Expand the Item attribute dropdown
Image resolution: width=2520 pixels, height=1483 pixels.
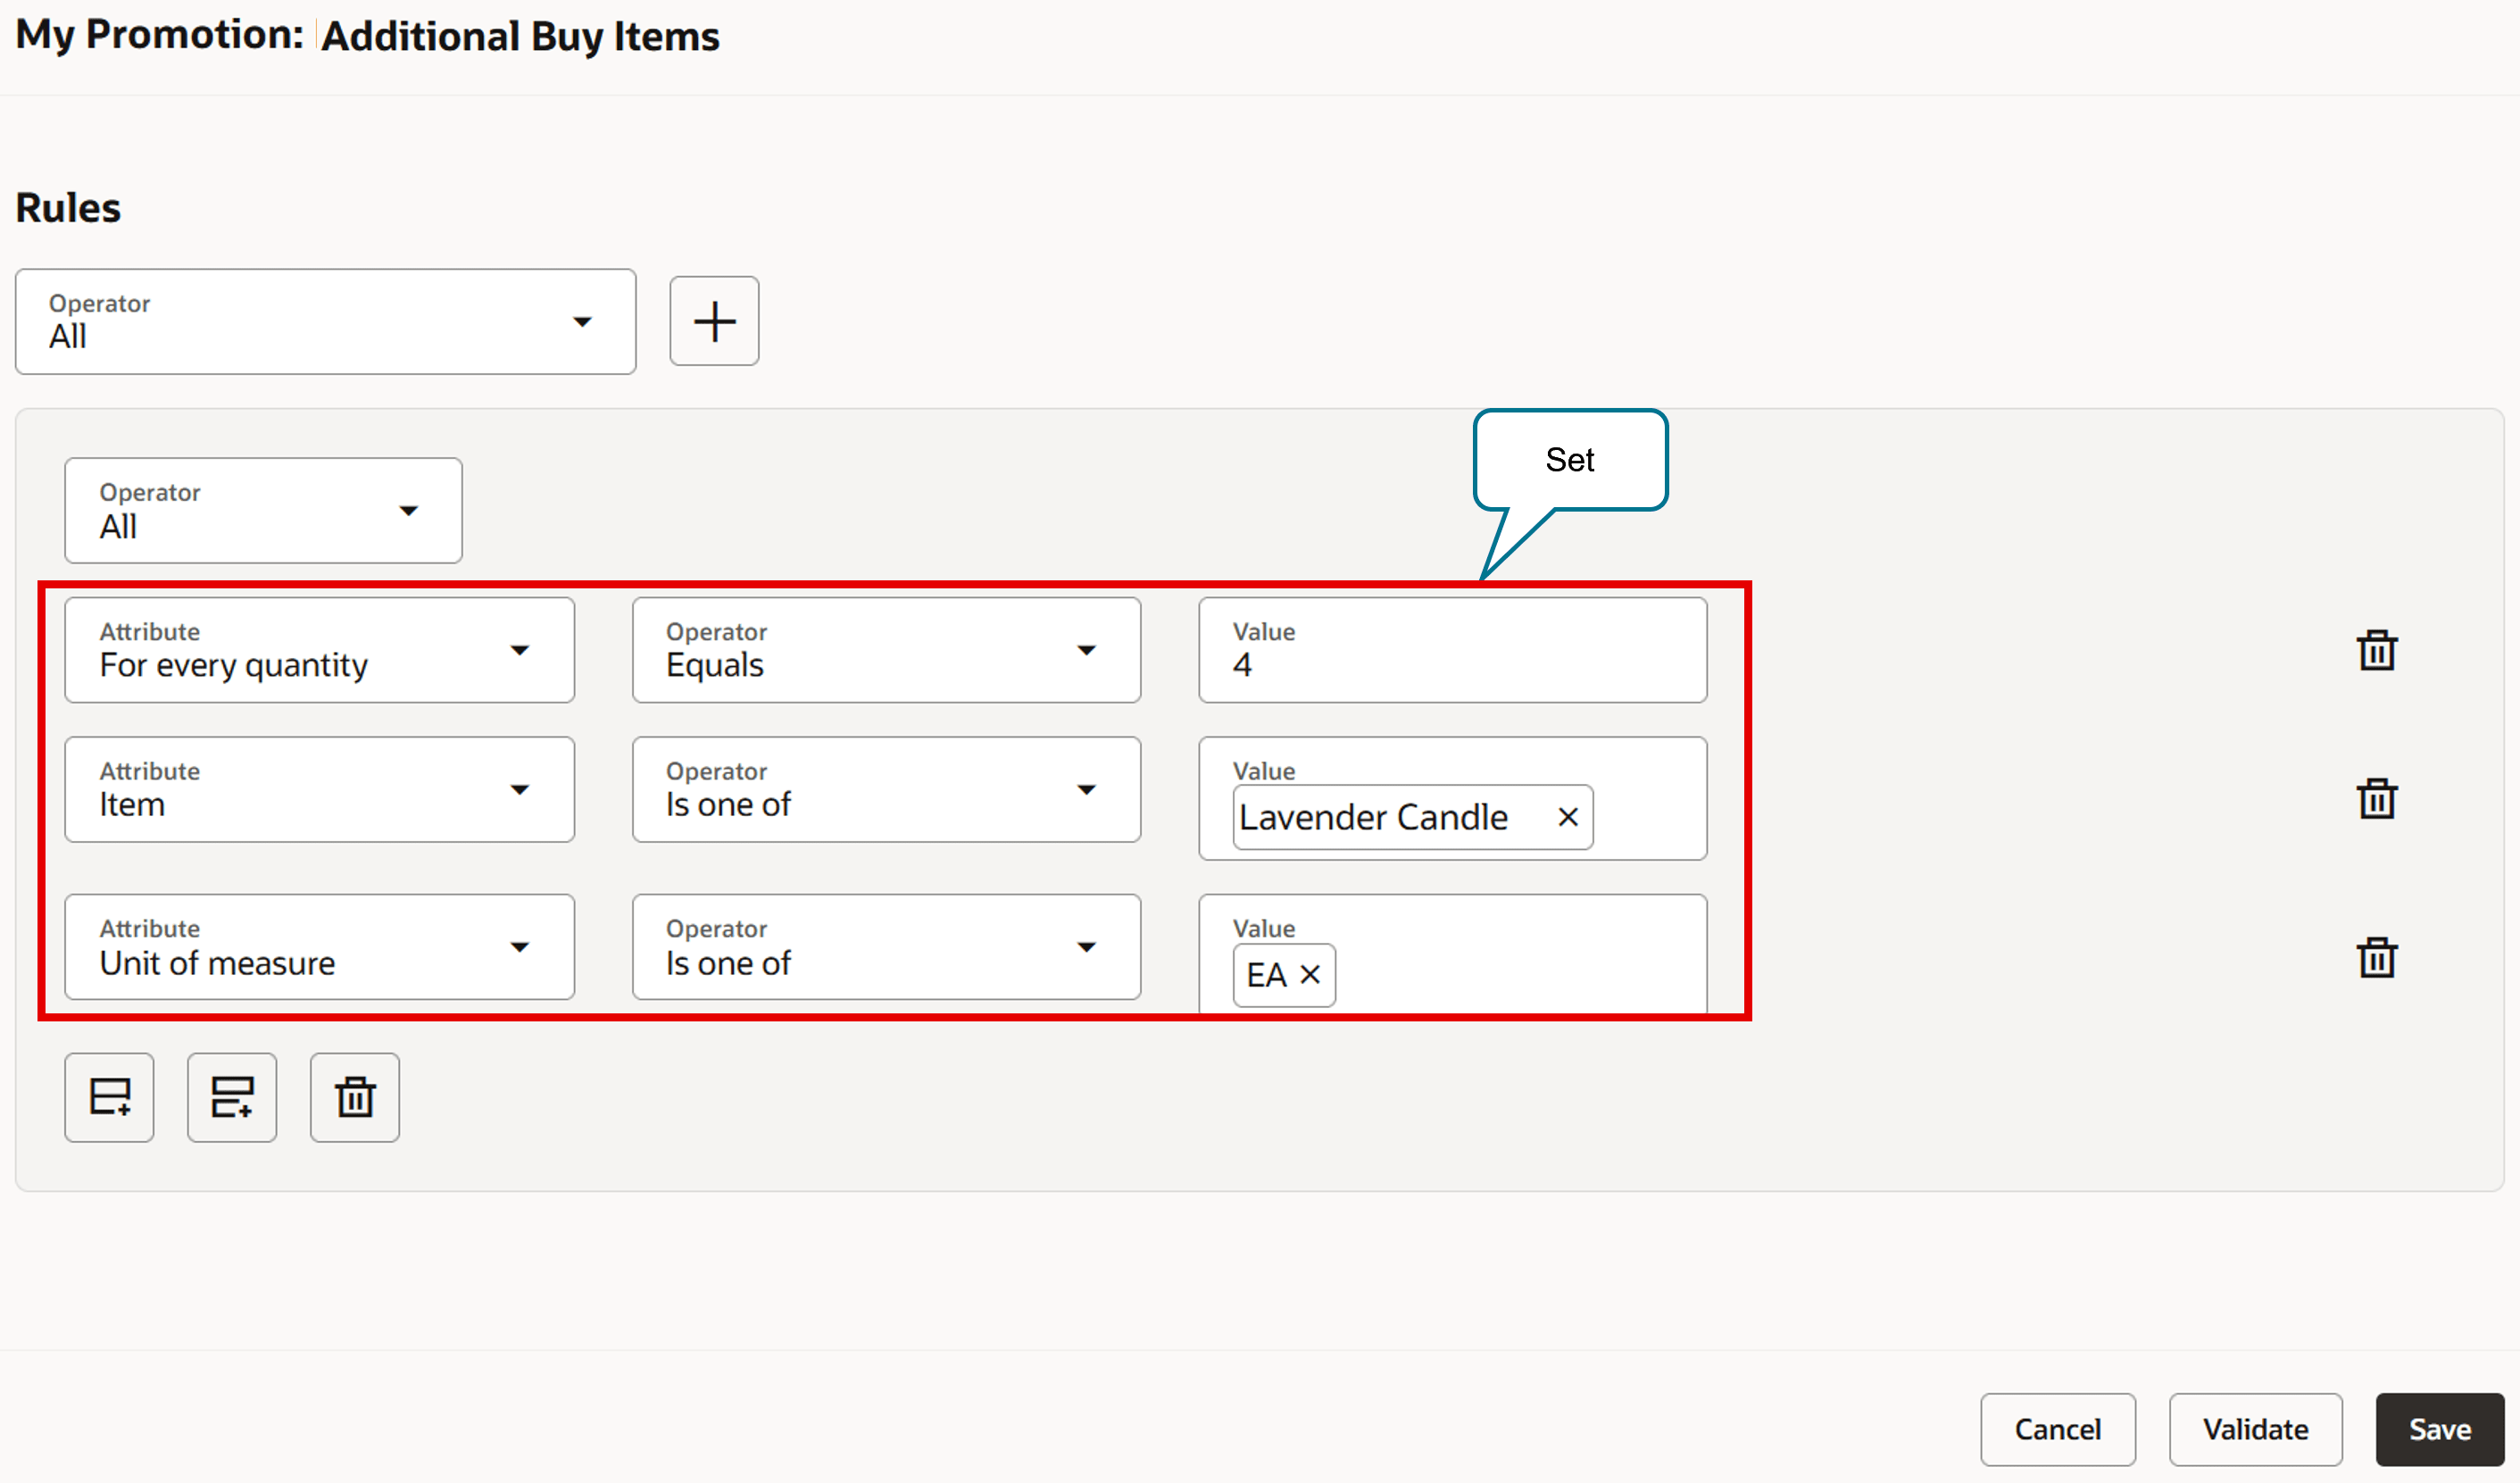tap(319, 789)
